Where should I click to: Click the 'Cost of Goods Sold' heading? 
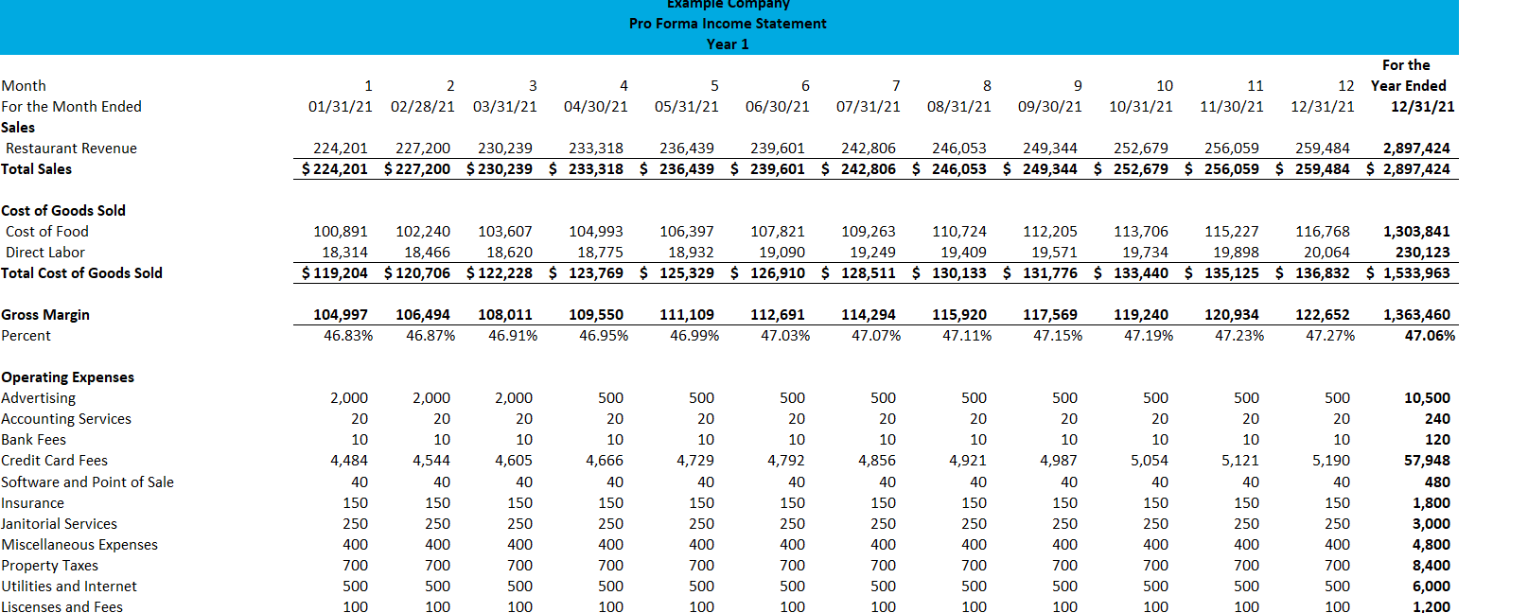(63, 211)
